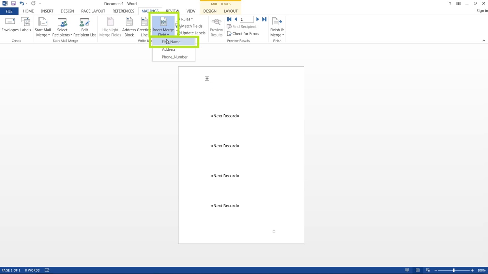The width and height of the screenshot is (488, 274).
Task: Toggle Preview Results
Action: (216, 27)
